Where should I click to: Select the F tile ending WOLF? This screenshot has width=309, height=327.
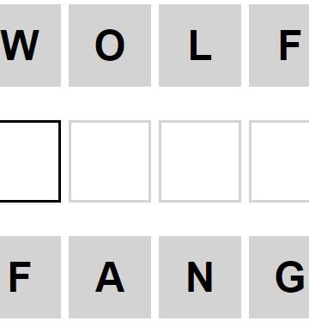click(x=279, y=45)
